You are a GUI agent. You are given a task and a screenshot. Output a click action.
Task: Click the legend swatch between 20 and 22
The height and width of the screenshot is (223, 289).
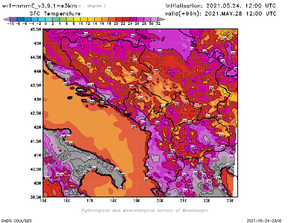119,19
